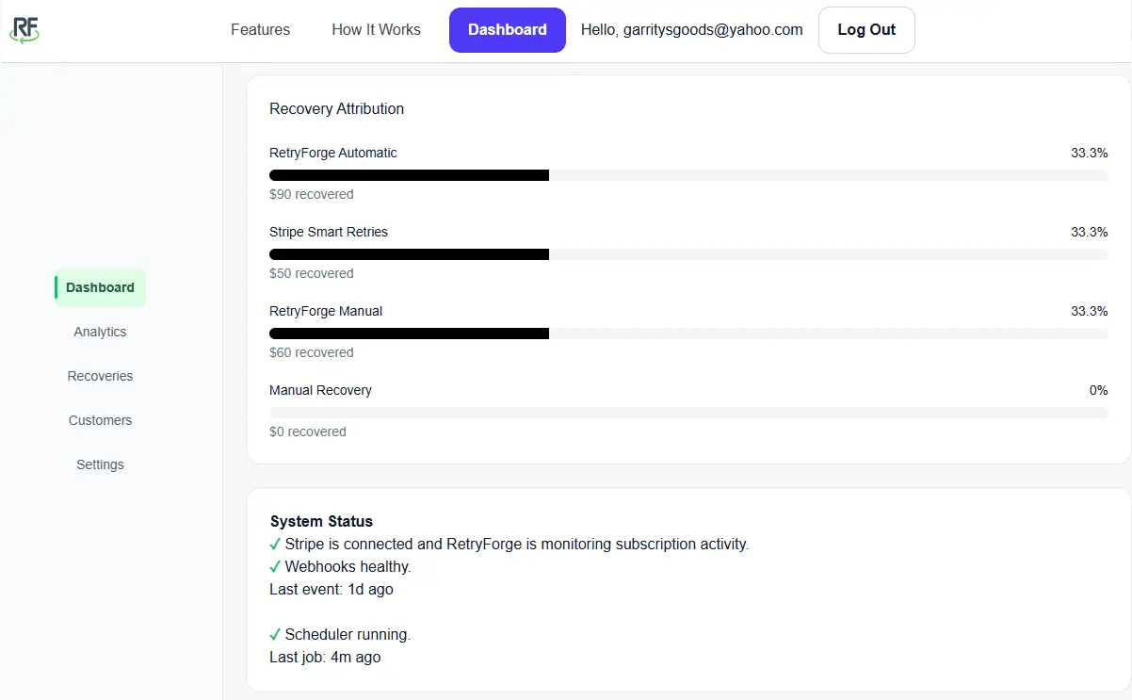
Task: Click the Stripe is connected status sentence
Action: pos(517,545)
